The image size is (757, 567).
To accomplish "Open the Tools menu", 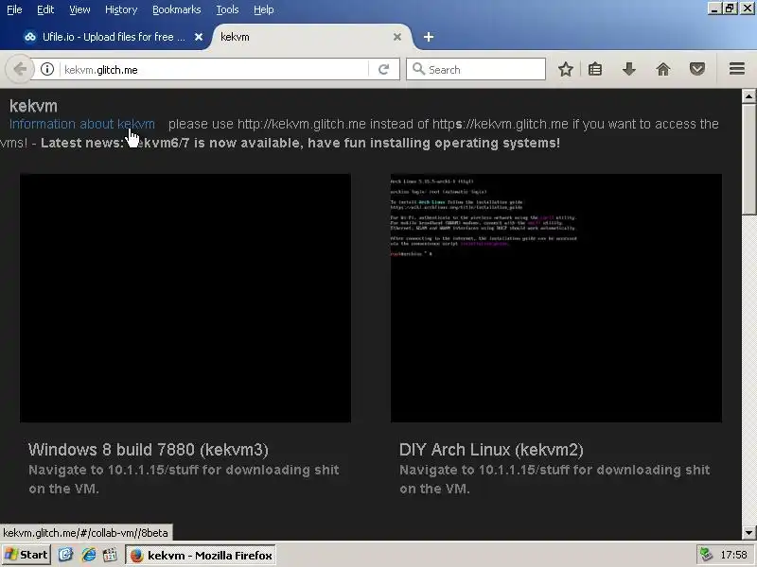I will [x=227, y=9].
